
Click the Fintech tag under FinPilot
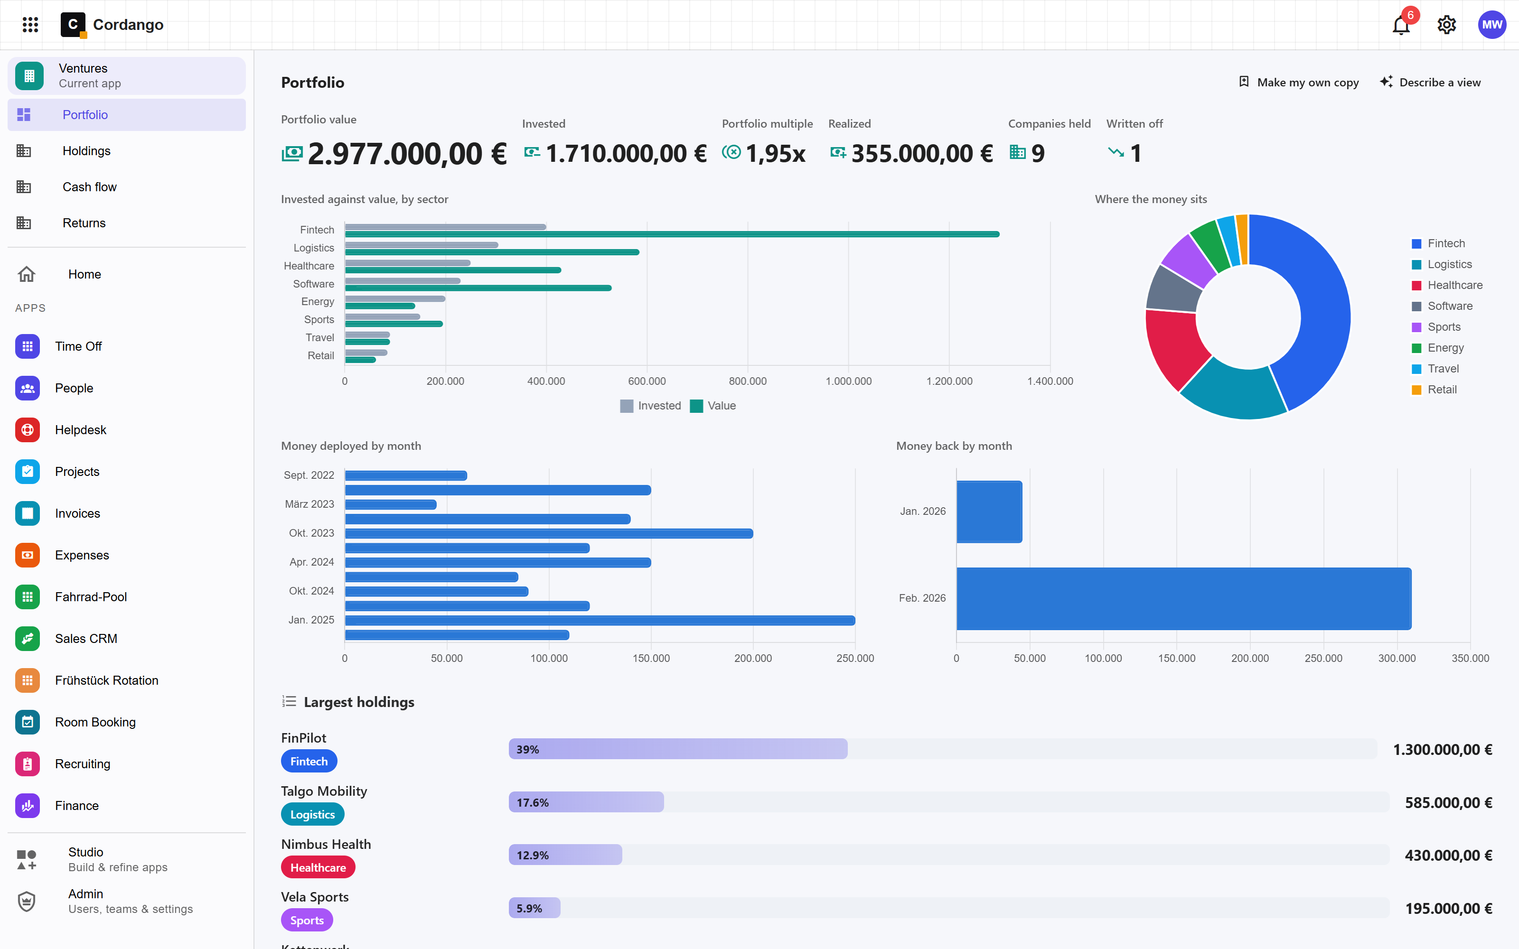[x=309, y=761]
